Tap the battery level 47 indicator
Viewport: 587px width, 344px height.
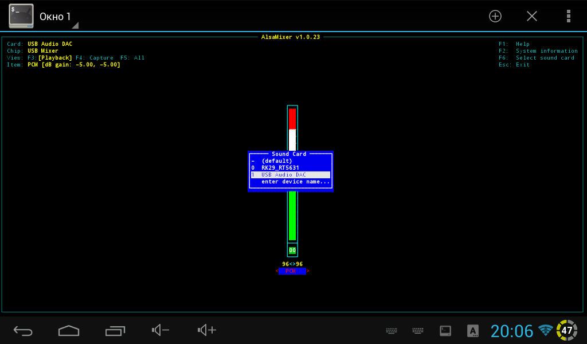[x=566, y=331]
